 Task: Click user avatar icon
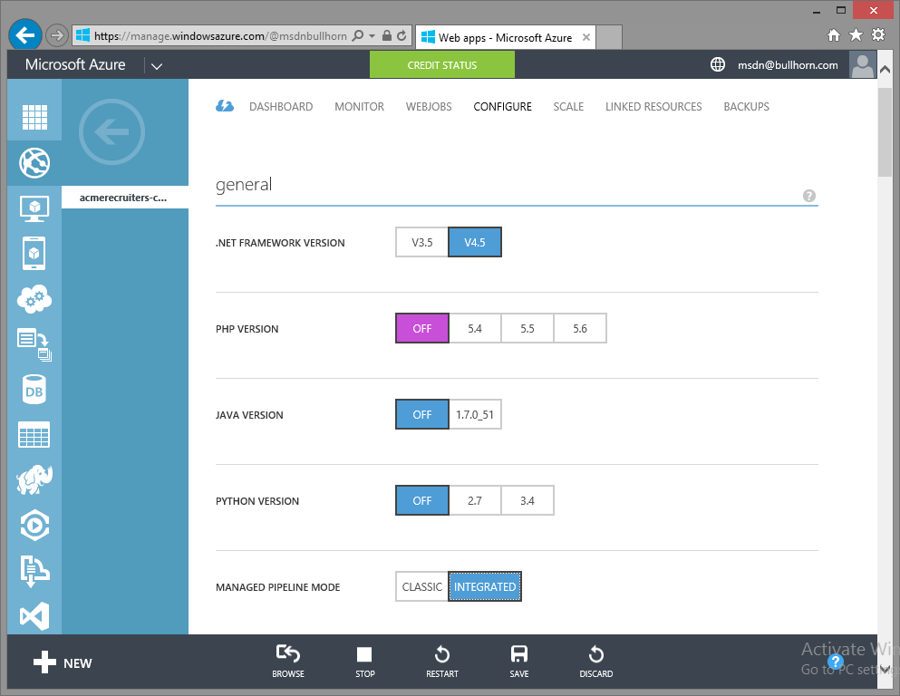863,65
